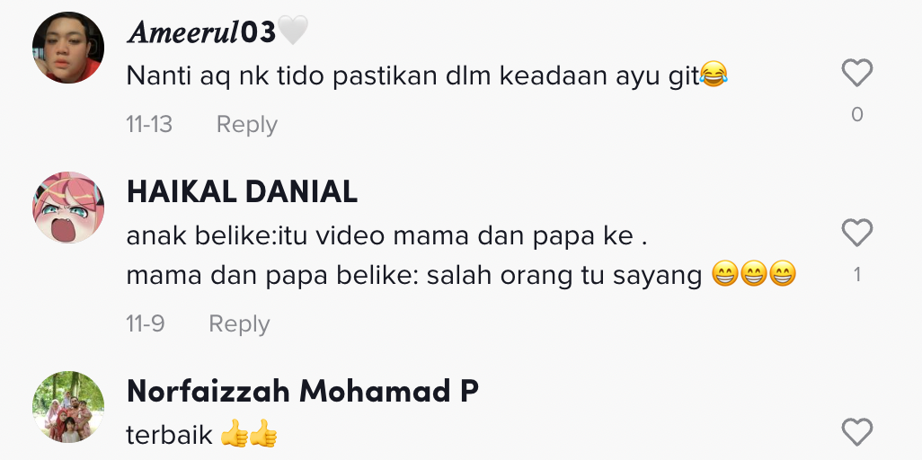Reply to the comment dated 11-9

[x=239, y=324]
